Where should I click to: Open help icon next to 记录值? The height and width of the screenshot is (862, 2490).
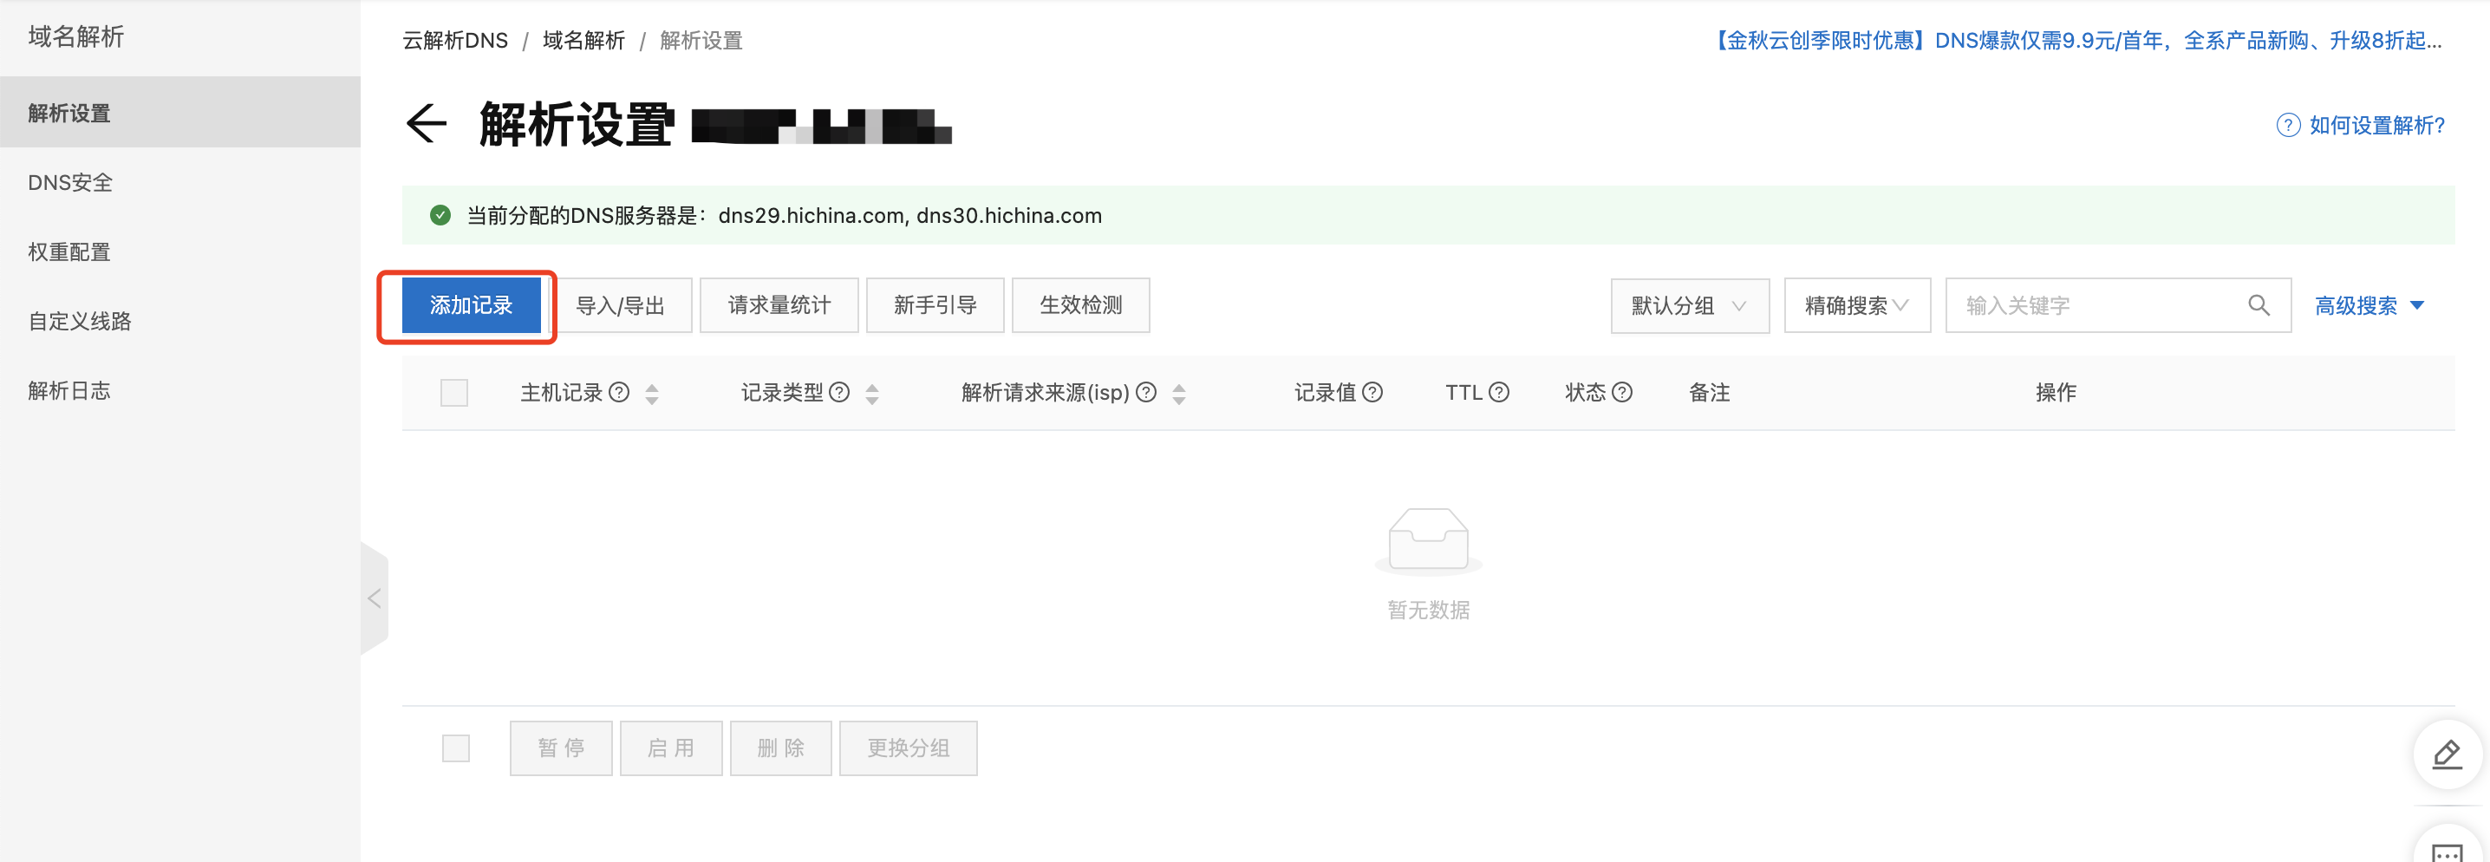(1372, 392)
